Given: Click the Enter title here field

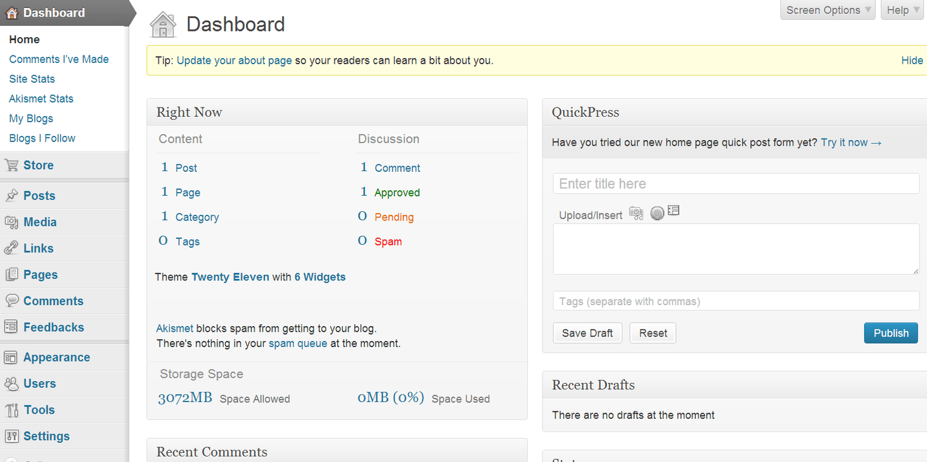Looking at the screenshot, I should tap(735, 184).
